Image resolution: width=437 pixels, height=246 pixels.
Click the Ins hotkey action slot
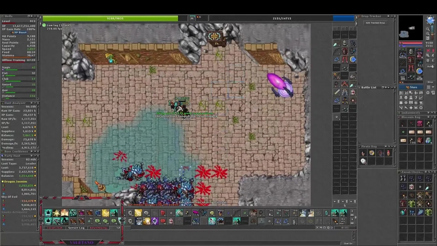(270, 213)
